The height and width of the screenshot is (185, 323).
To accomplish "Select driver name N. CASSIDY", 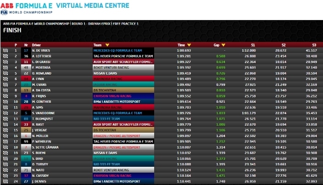I will [x=40, y=175].
